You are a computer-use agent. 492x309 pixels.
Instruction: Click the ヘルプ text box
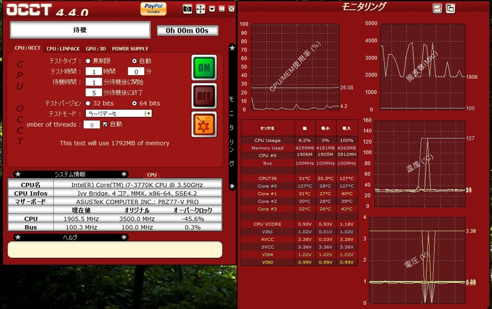point(115,250)
